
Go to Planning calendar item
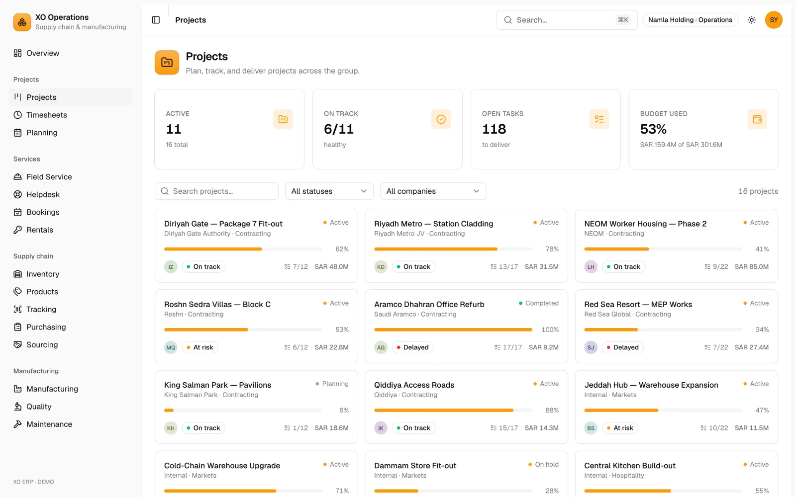pyautogui.click(x=71, y=133)
